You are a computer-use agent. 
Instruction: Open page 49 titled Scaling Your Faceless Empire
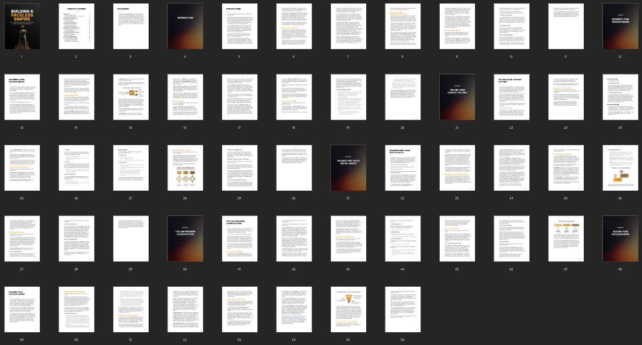click(x=21, y=309)
